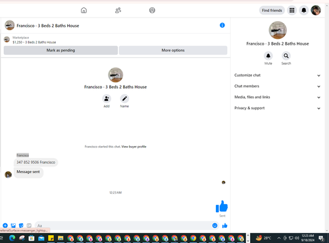Click sender name Francisco above the messages
Screen dimensions: 329x243
click(23, 155)
